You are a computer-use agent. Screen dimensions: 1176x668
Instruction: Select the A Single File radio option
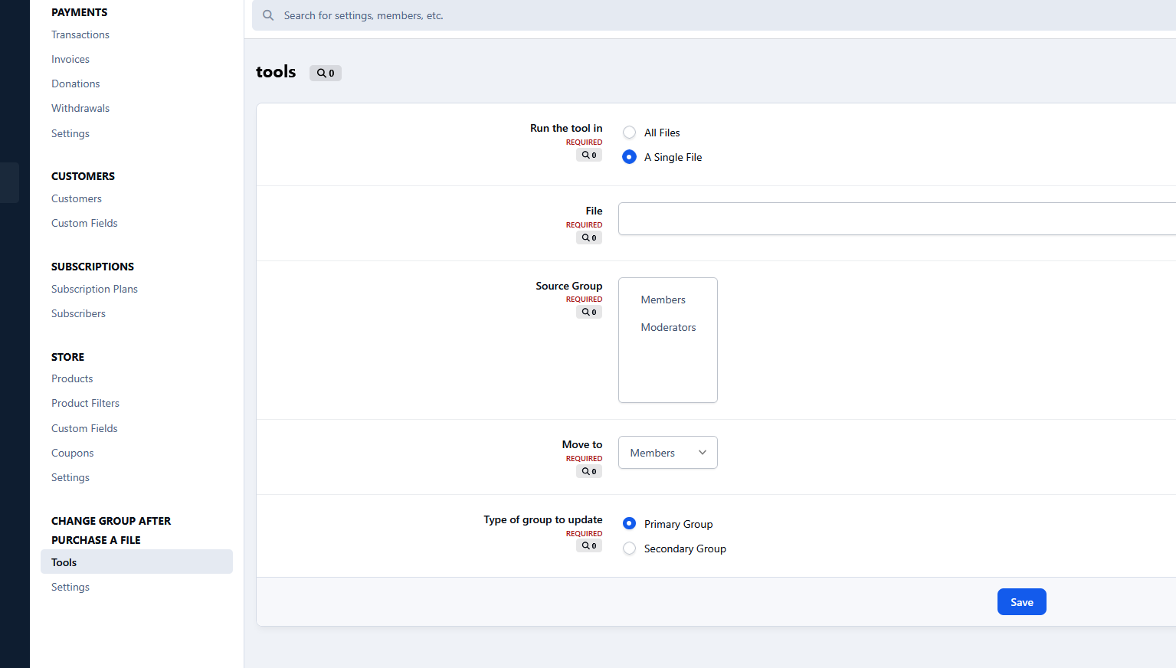pos(629,157)
